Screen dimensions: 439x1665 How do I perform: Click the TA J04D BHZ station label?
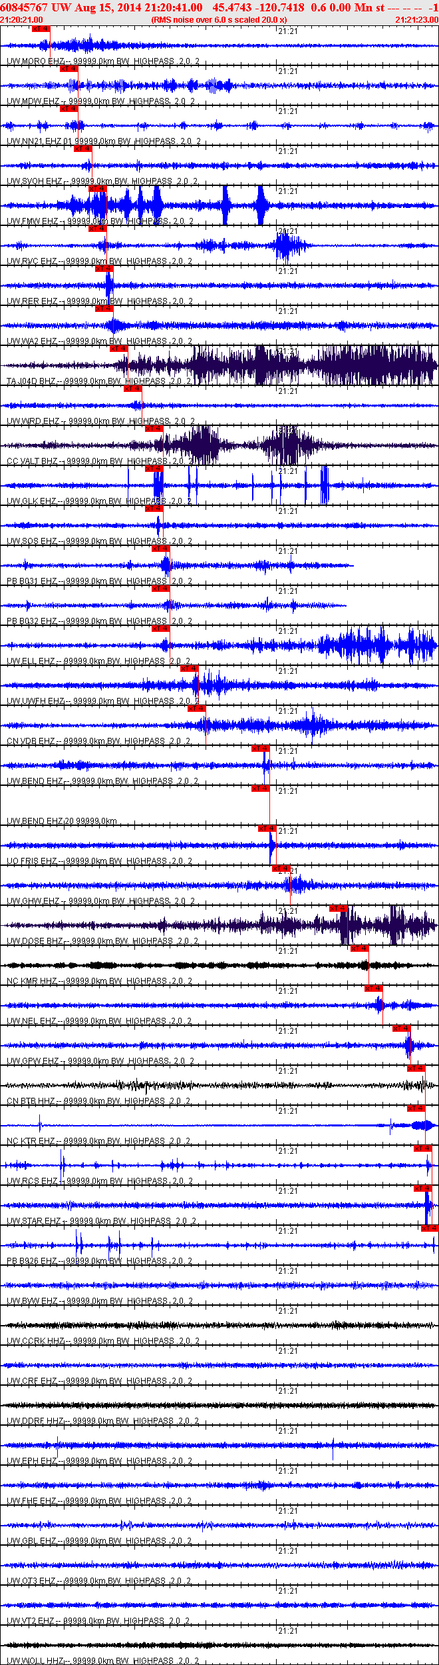point(99,381)
